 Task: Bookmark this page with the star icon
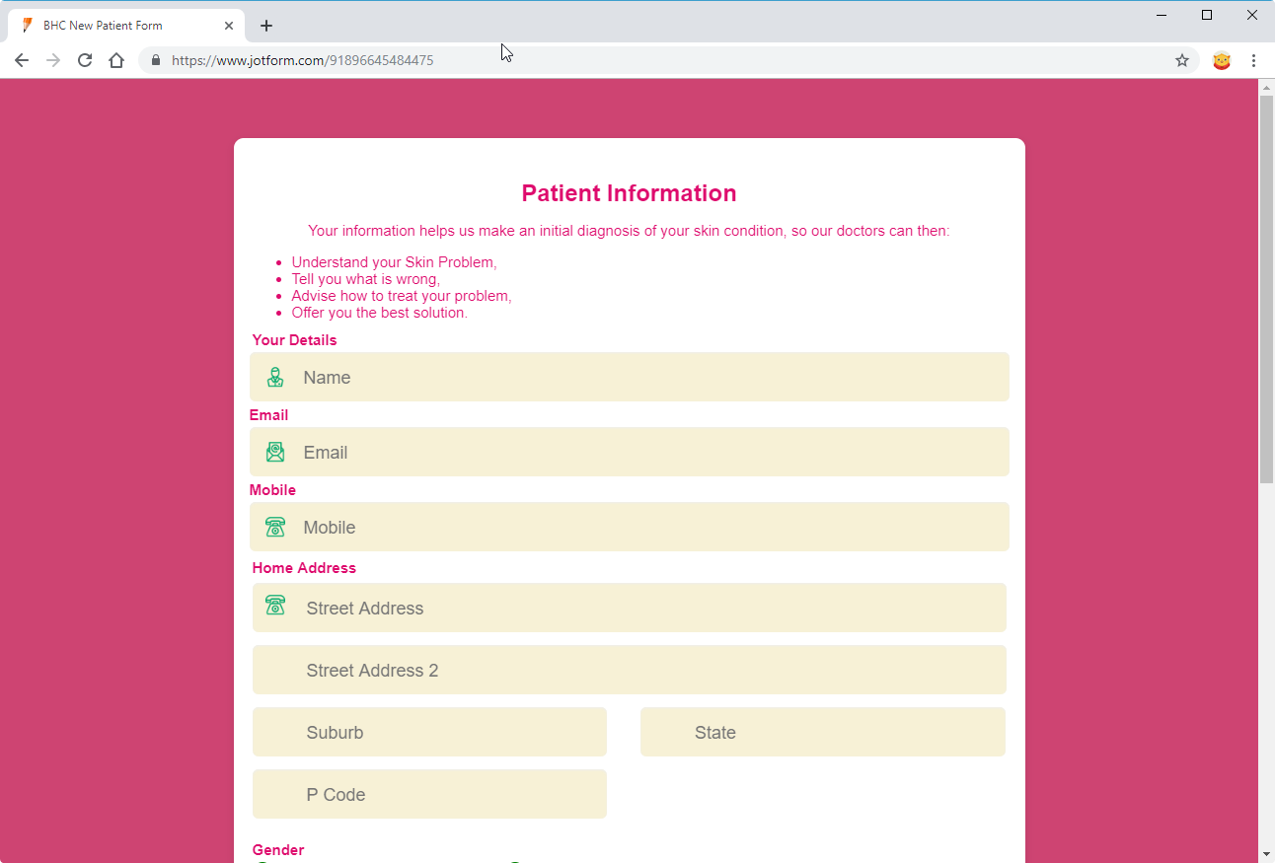(x=1181, y=60)
